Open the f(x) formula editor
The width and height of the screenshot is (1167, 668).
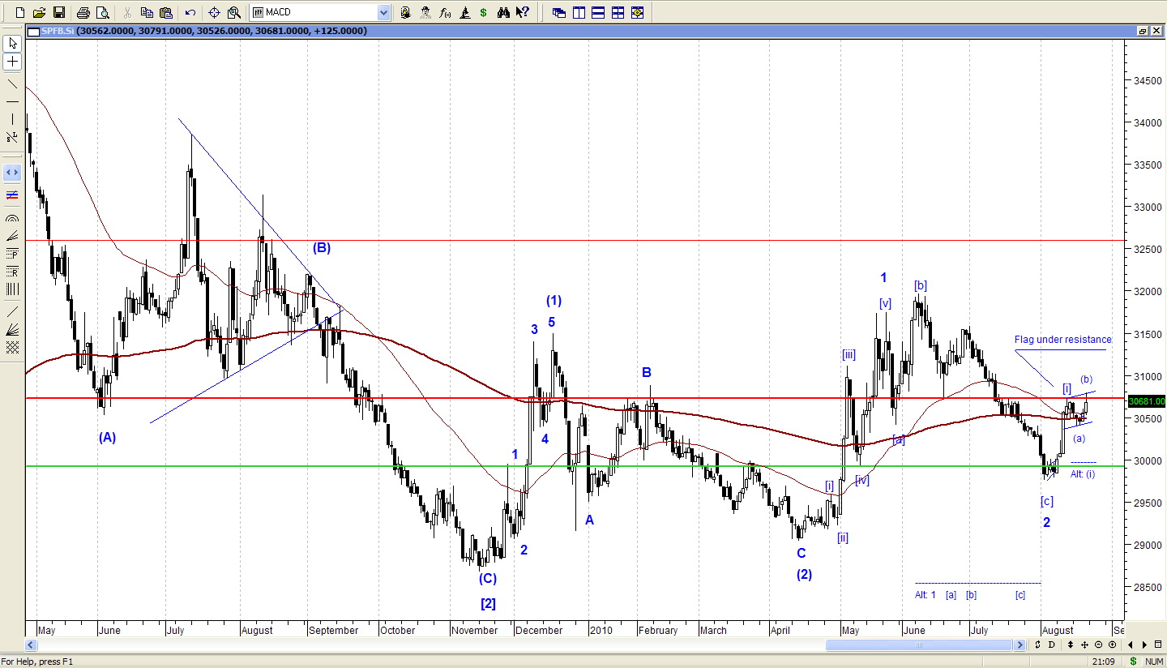[x=445, y=12]
